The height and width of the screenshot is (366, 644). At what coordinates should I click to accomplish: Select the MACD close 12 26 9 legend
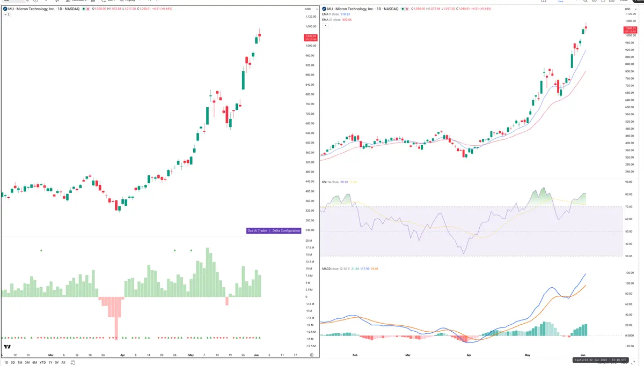(335, 268)
